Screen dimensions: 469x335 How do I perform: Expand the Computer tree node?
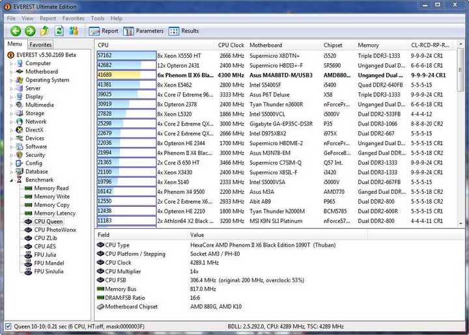[x=11, y=64]
